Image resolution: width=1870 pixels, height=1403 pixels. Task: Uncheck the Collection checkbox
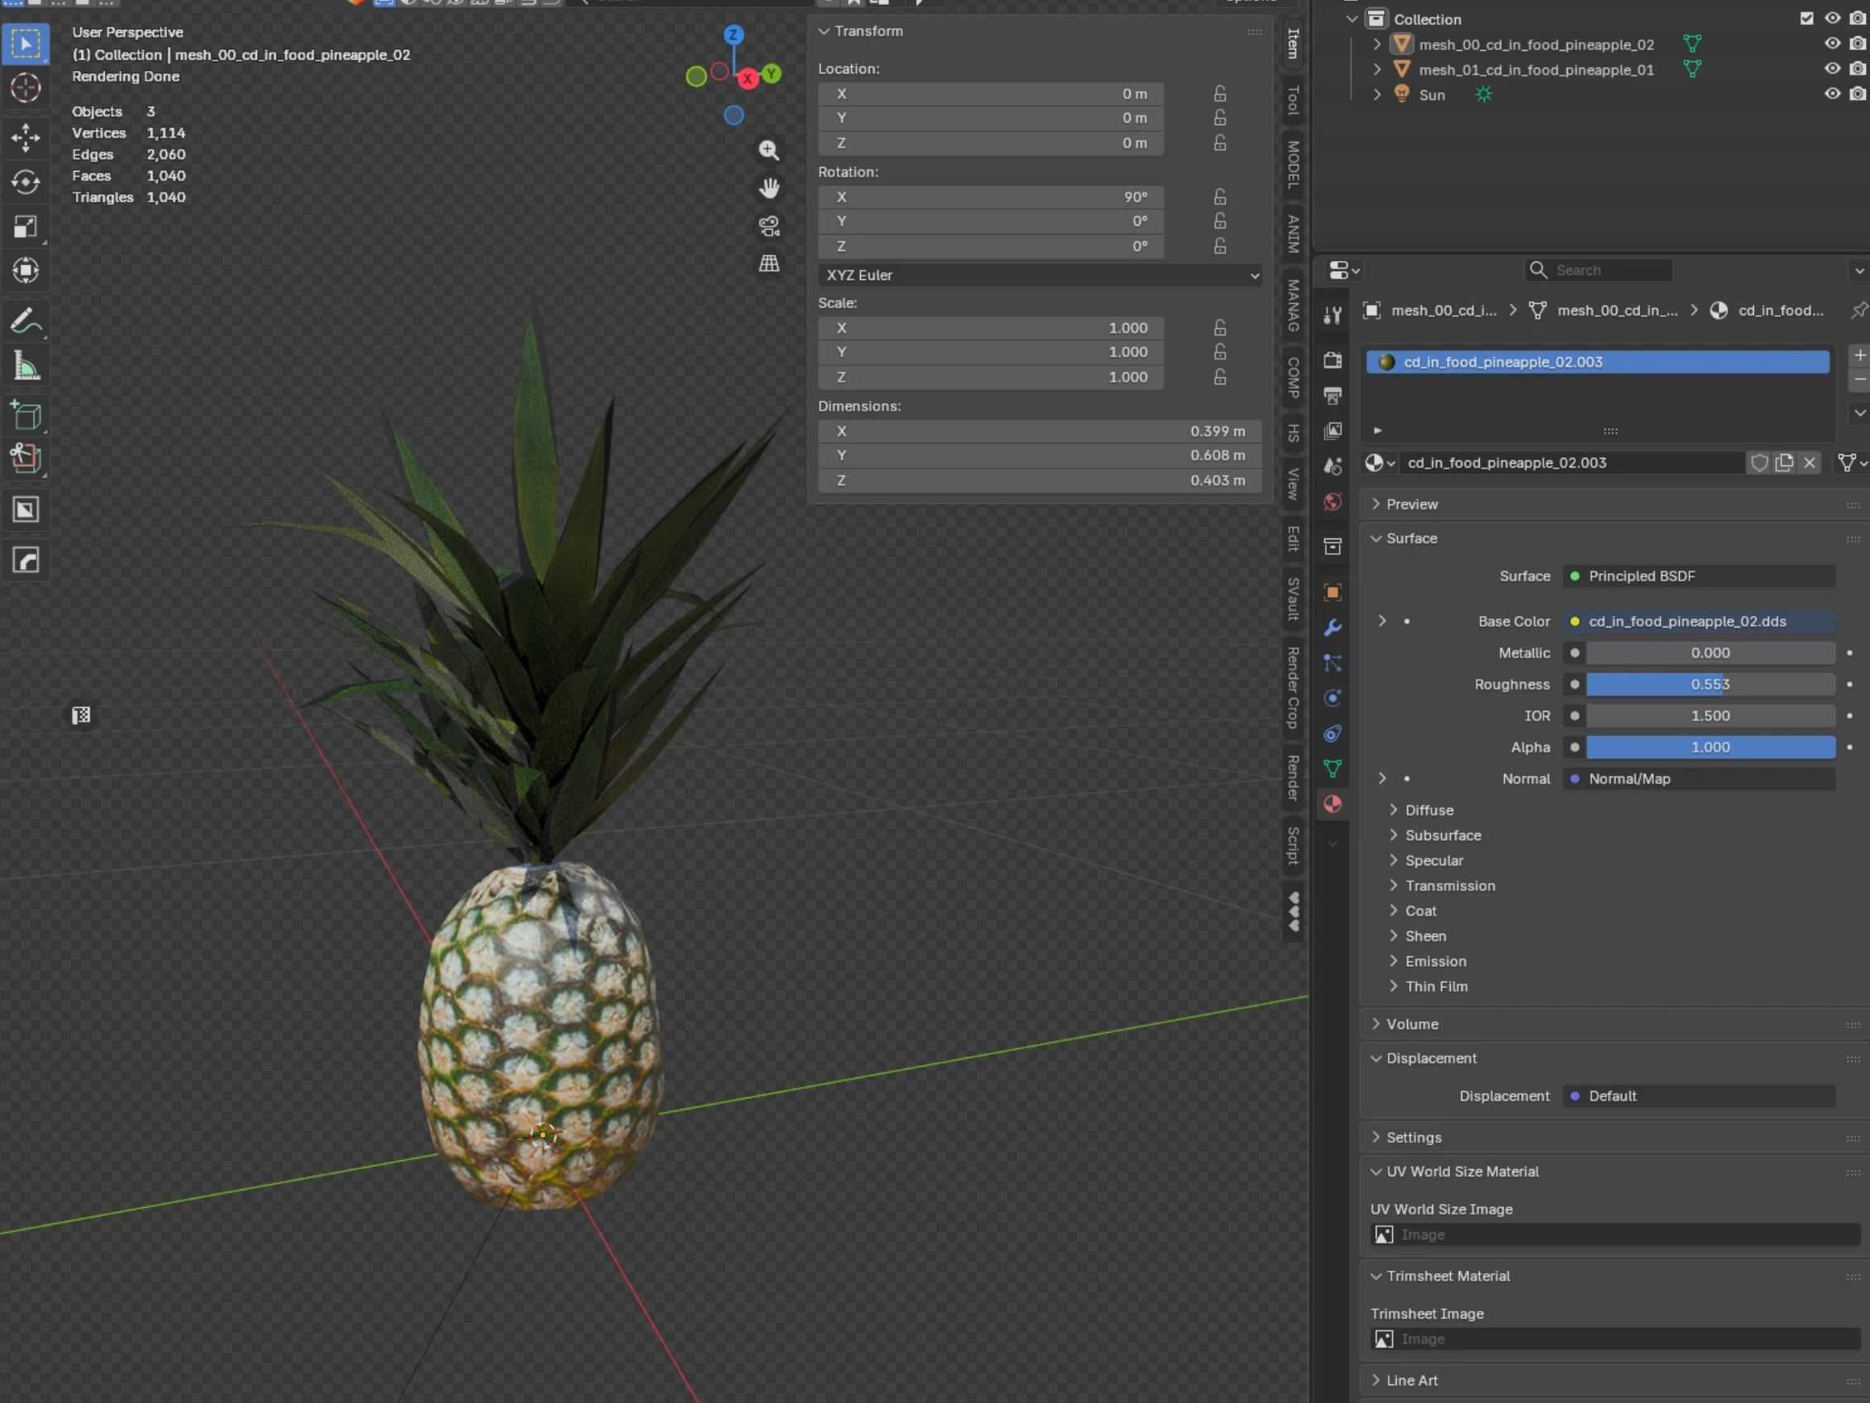[x=1806, y=18]
